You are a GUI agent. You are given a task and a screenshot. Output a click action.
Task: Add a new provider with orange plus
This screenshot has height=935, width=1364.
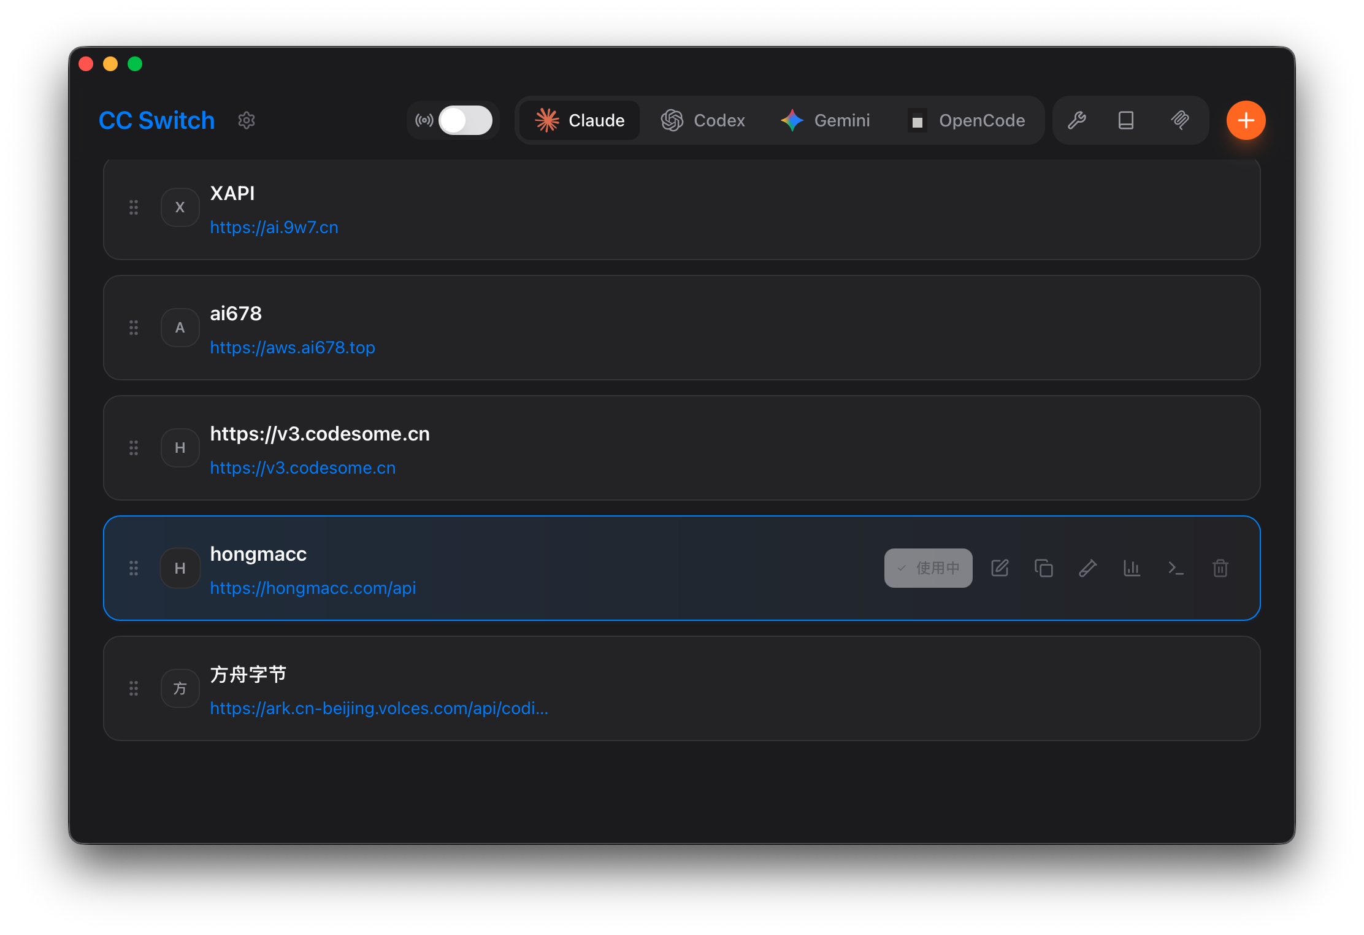point(1246,120)
